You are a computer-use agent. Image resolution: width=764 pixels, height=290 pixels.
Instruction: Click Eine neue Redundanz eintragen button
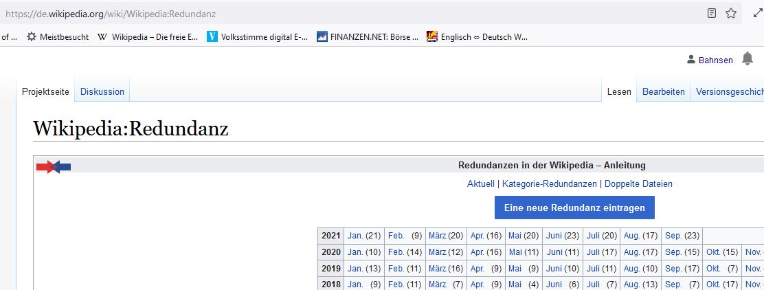(x=574, y=208)
